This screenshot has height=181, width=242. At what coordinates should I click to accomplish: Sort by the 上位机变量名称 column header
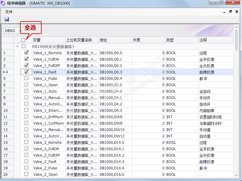[x=82, y=40]
